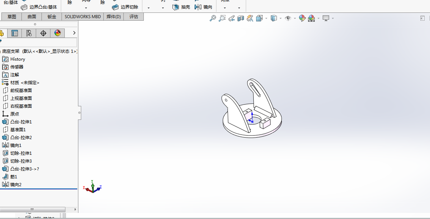This screenshot has height=219, width=430.
Task: Select 凸台-拉伸1 in the feature tree
Action: (21, 122)
